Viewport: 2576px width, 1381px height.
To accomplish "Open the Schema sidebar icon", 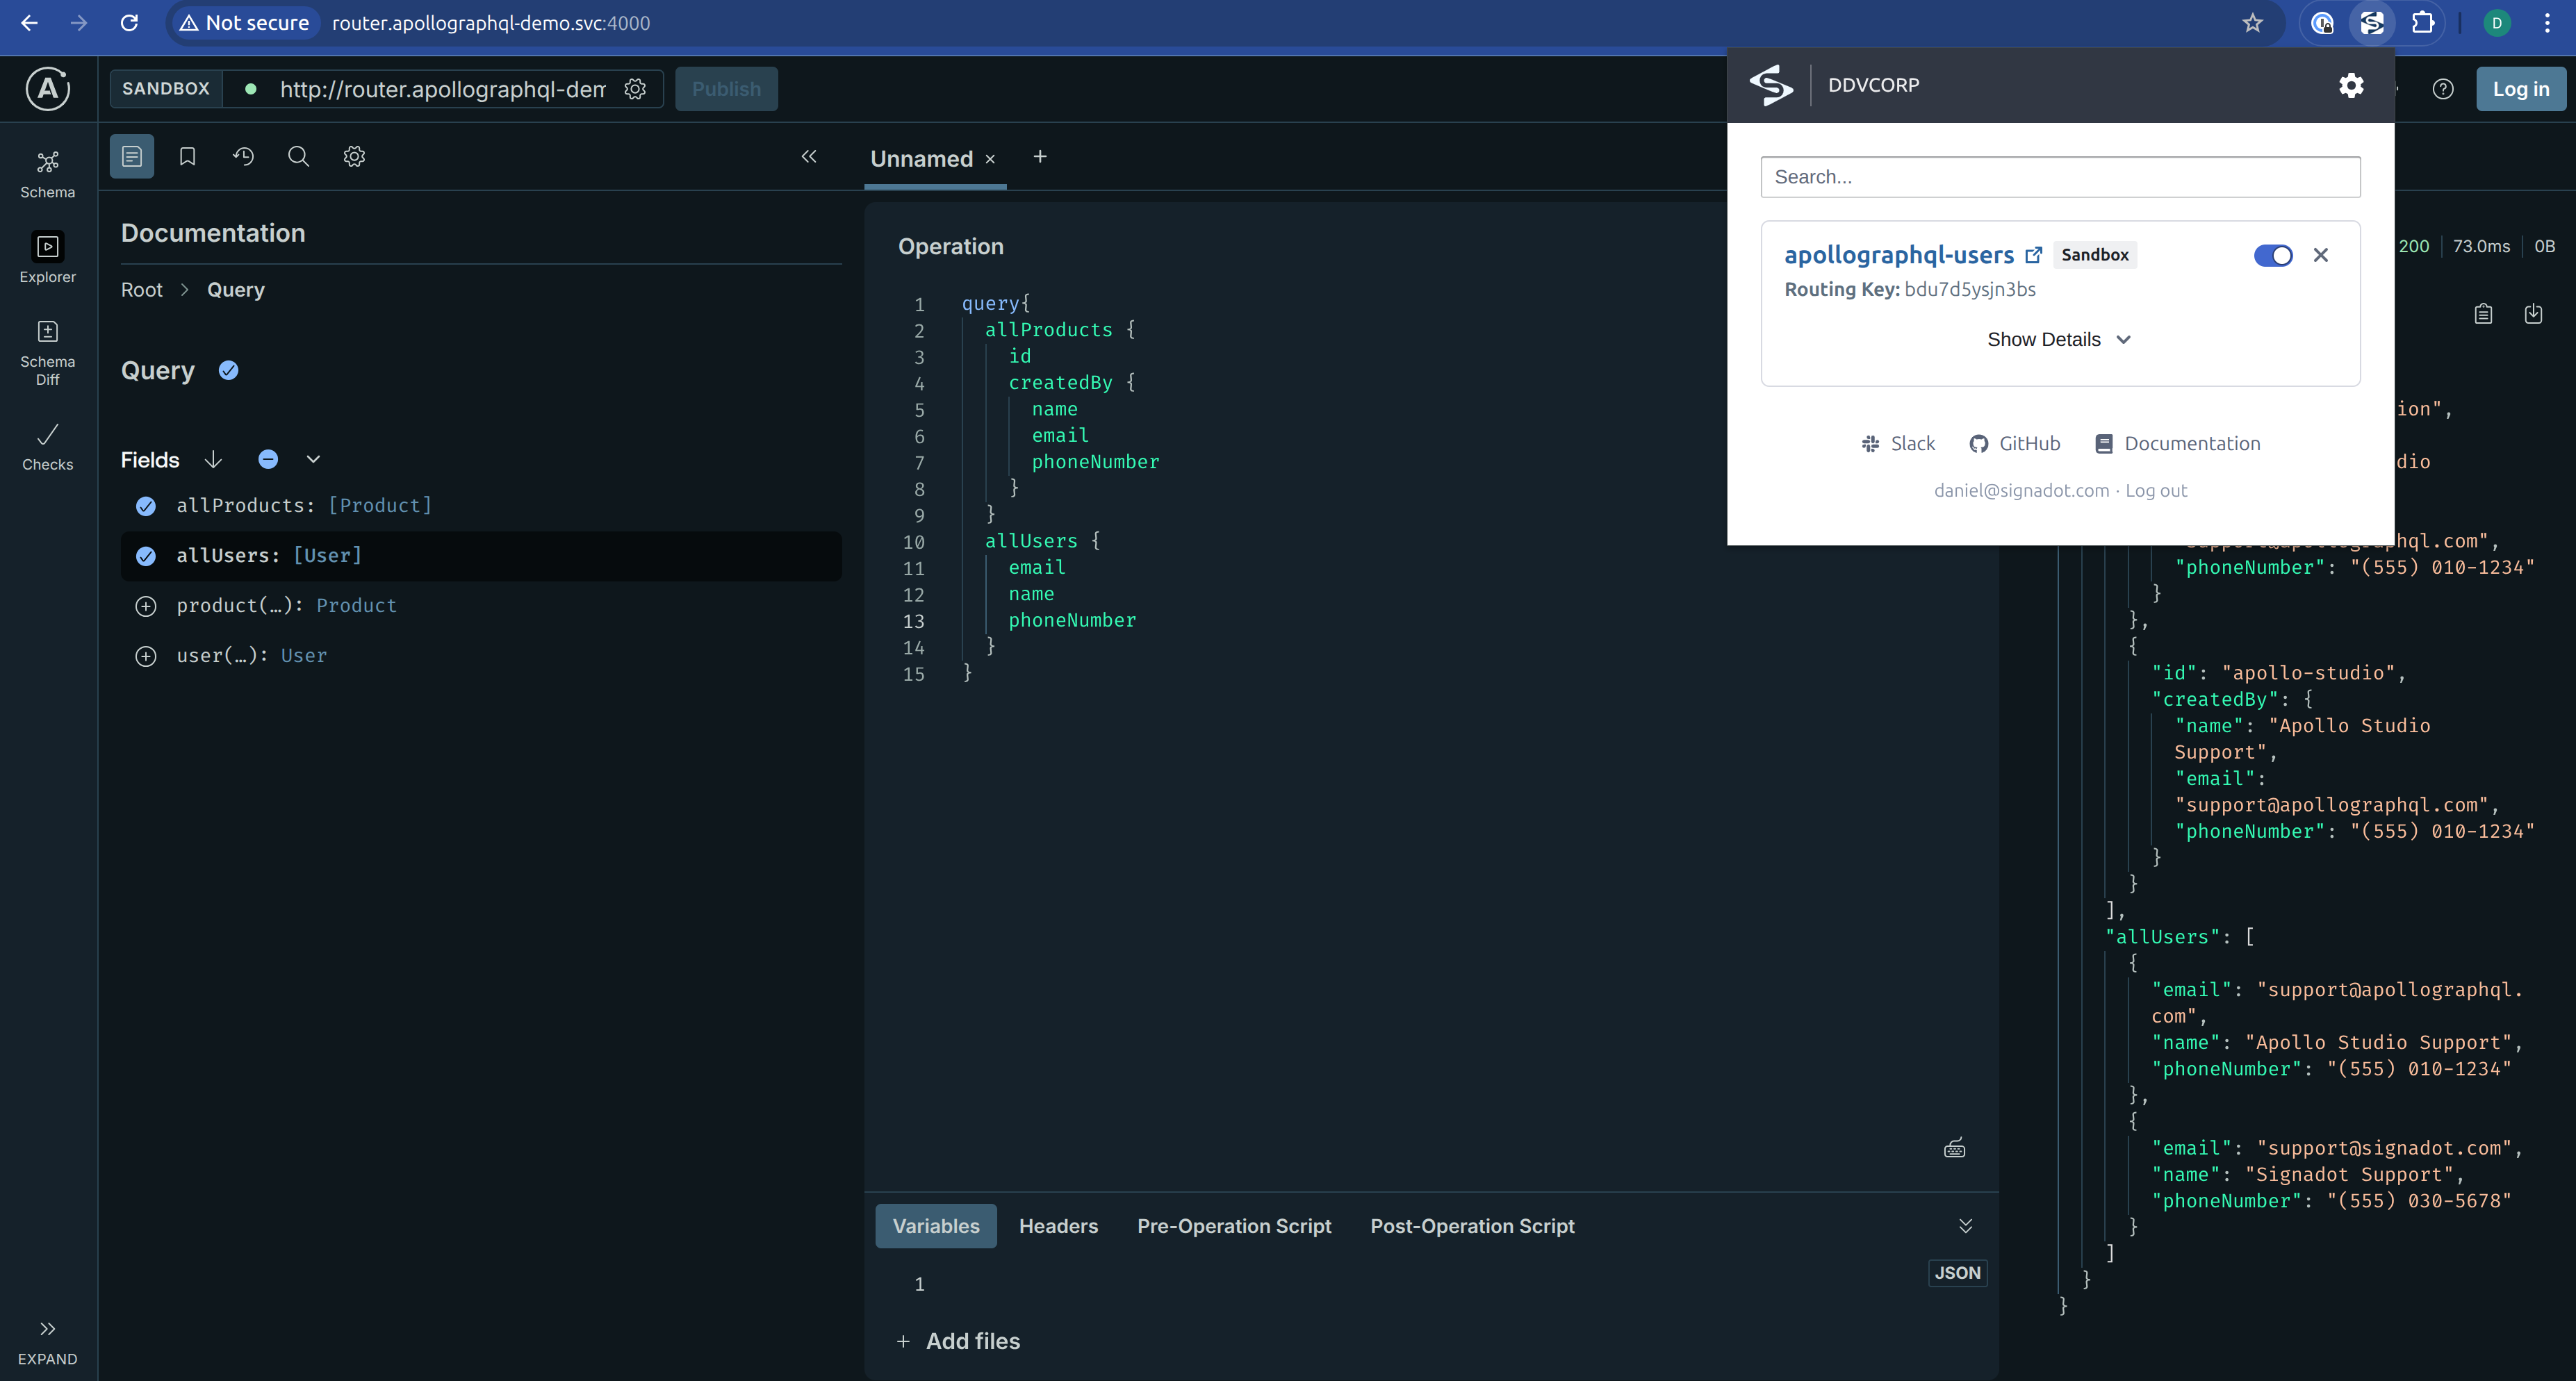I will [47, 174].
